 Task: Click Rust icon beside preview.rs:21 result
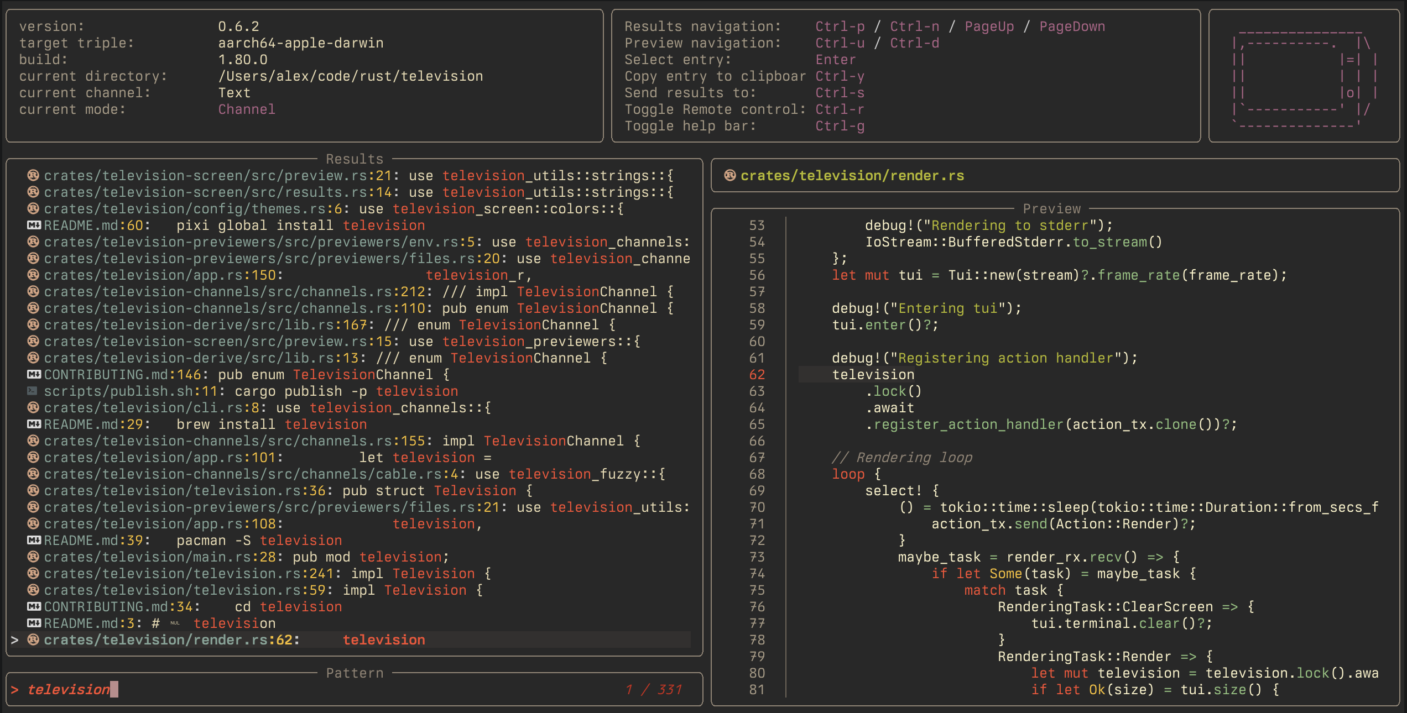[x=33, y=175]
